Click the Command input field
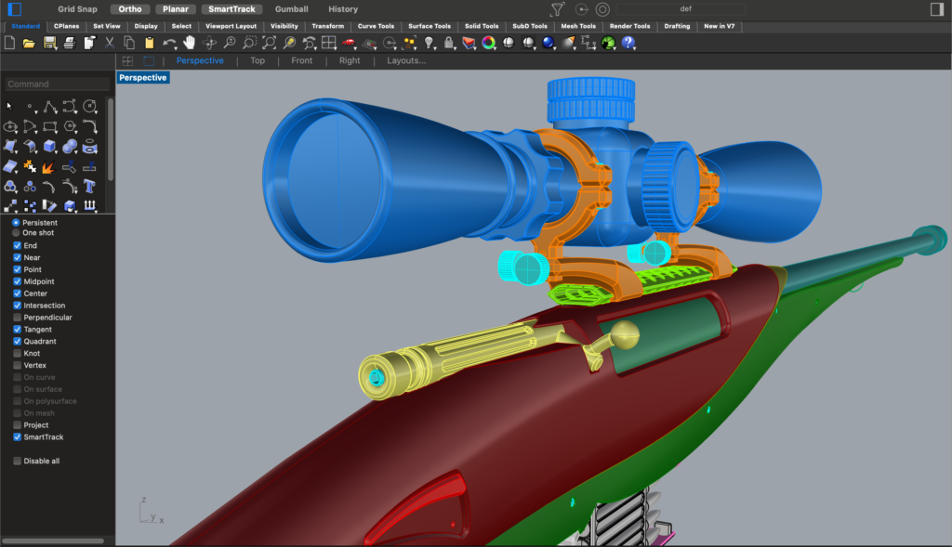Screen dimensions: 952x547 (x=56, y=85)
